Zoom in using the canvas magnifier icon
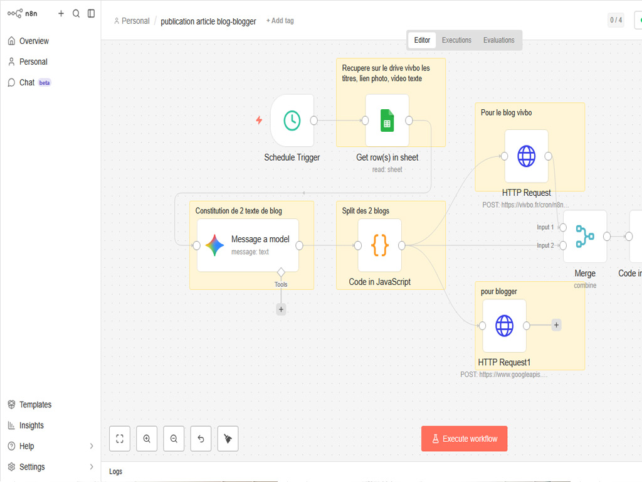This screenshot has width=642, height=482. pos(147,438)
